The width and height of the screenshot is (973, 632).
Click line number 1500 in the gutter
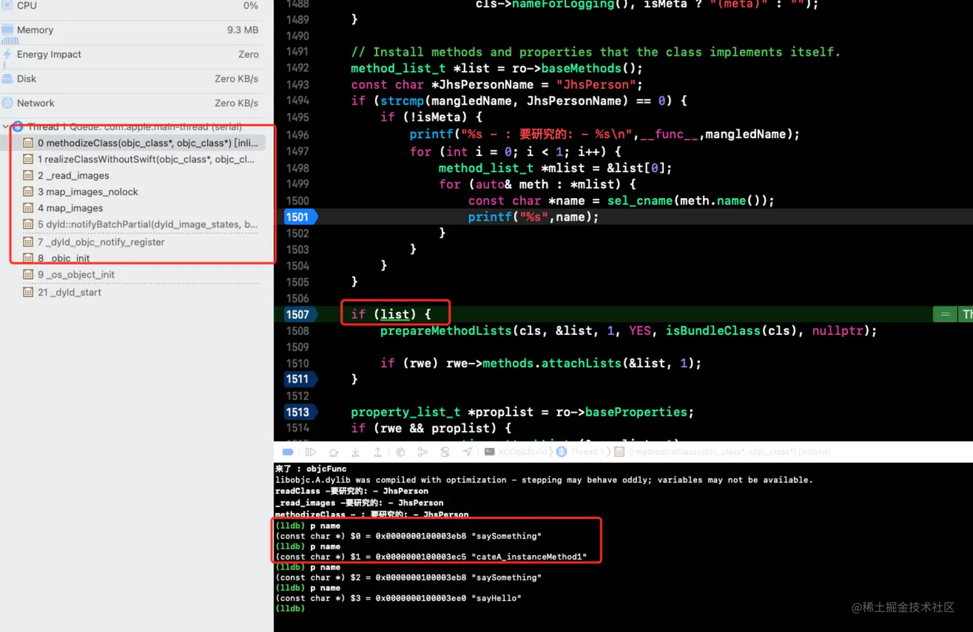tap(297, 201)
